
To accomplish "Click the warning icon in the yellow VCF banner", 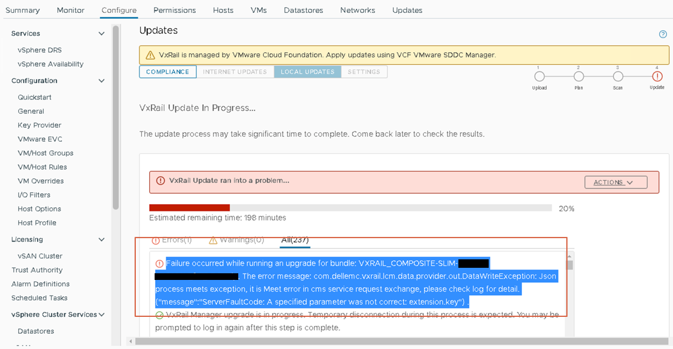I will coord(150,55).
